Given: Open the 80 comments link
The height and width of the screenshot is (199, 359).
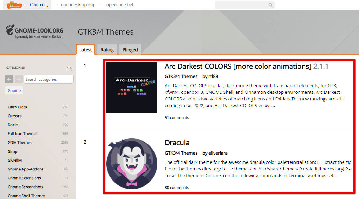Looking at the screenshot, I should [x=177, y=188].
